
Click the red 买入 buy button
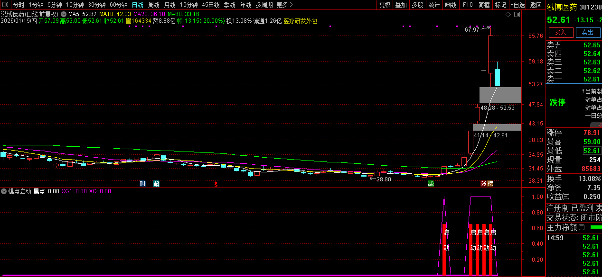click(561, 32)
